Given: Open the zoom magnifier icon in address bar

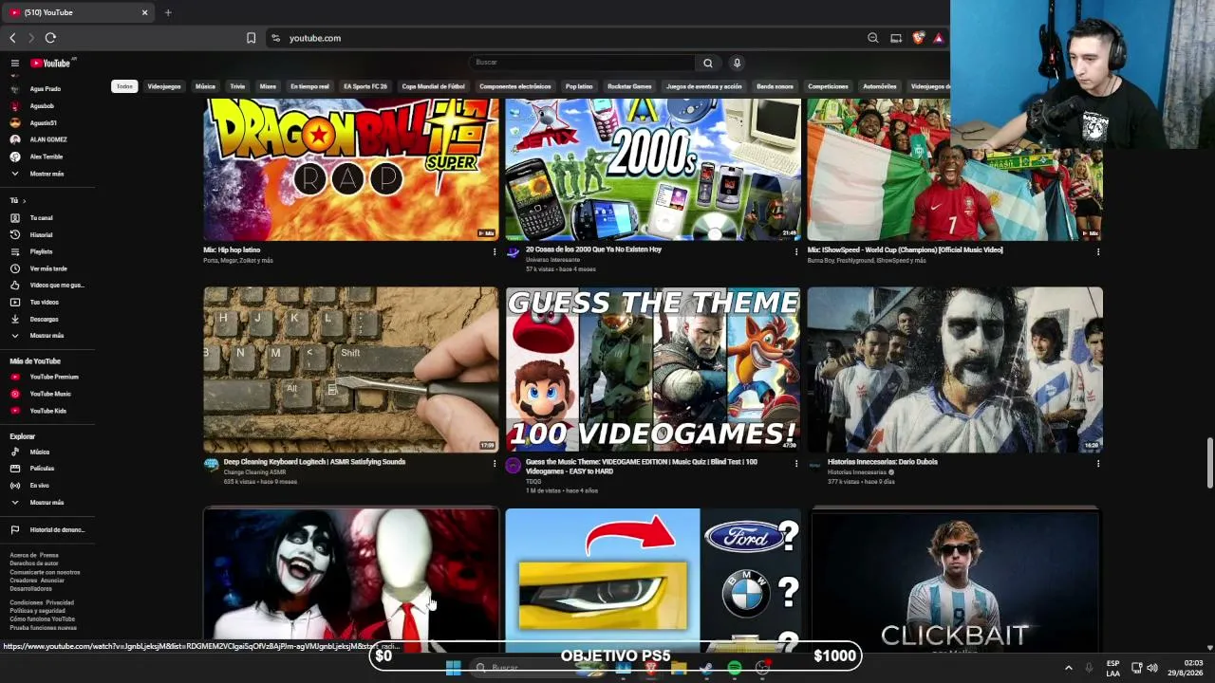Looking at the screenshot, I should (x=872, y=38).
